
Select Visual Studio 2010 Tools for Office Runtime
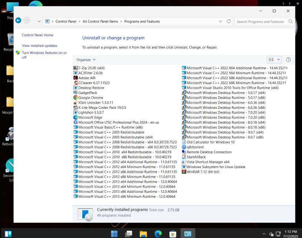click(x=230, y=88)
